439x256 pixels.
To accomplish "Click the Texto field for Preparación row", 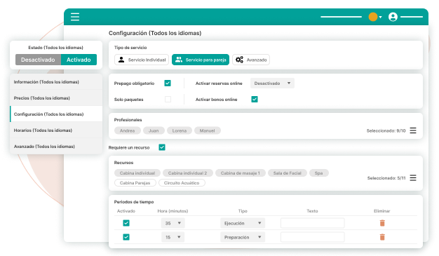I will click(313, 237).
